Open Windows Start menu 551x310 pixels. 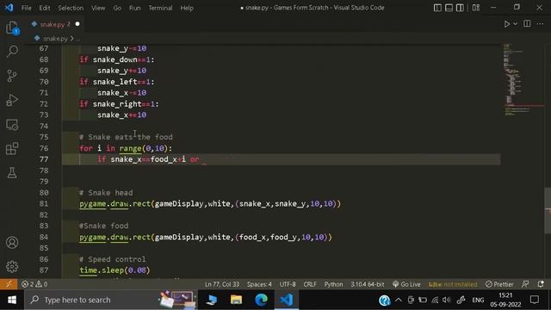pos(12,300)
